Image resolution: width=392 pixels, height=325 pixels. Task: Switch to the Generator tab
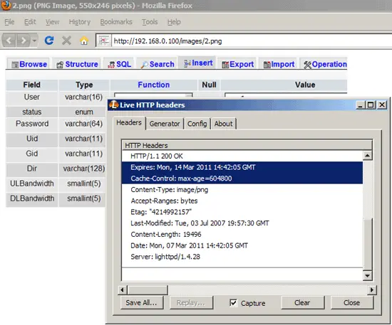[x=165, y=124]
